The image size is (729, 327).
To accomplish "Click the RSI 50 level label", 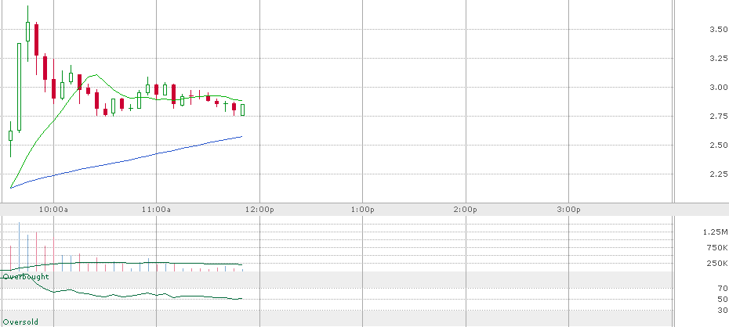I will (x=723, y=299).
